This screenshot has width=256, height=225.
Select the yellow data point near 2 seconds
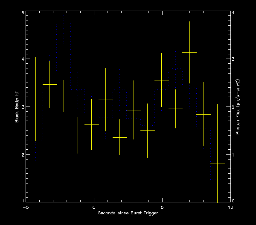coord(119,137)
